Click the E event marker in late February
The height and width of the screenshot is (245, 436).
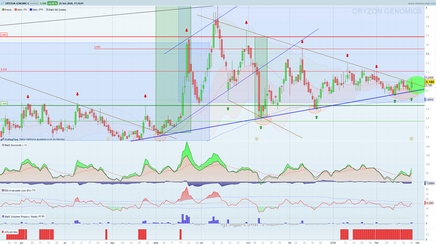tap(411, 139)
